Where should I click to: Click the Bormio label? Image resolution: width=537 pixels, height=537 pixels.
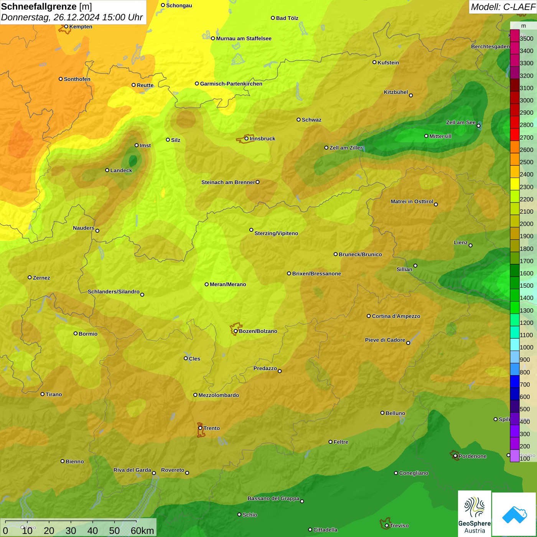pyautogui.click(x=88, y=334)
